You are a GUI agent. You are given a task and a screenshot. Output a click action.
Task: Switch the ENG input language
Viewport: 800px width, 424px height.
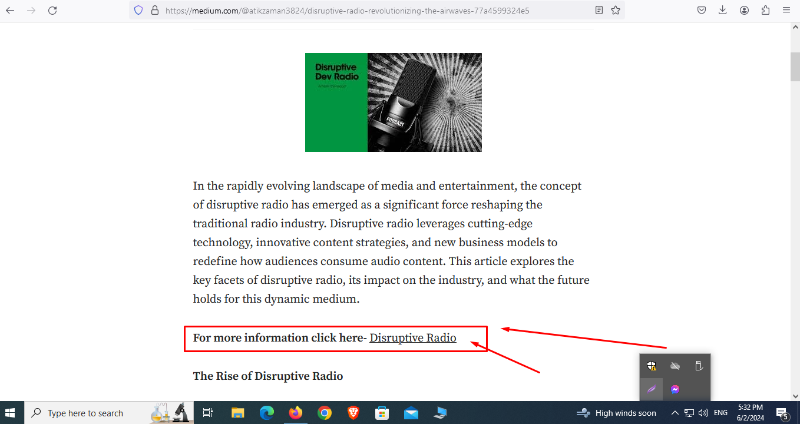tap(720, 413)
